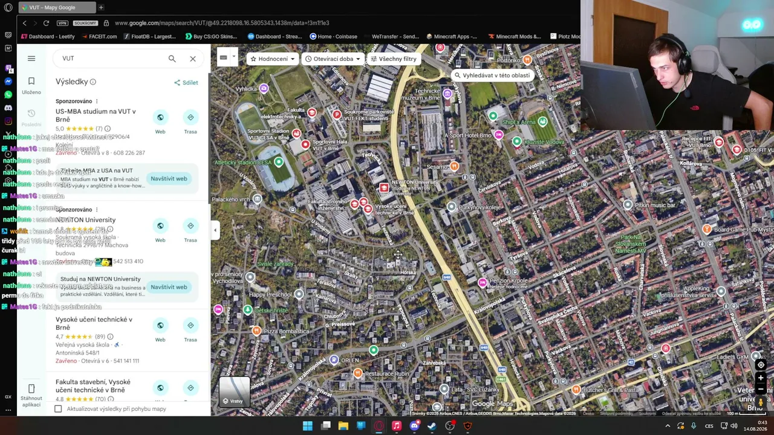Viewport: 774px width, 435px height.
Task: Open three-dot menu of first Sponzorováno ad
Action: coord(97,101)
